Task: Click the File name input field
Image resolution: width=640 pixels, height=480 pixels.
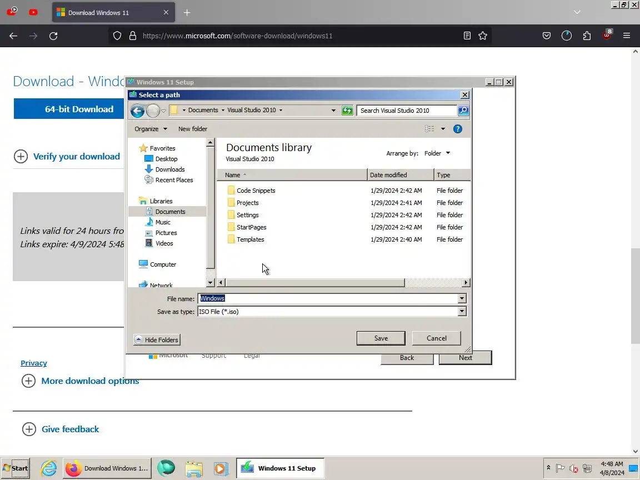Action: coord(328,299)
